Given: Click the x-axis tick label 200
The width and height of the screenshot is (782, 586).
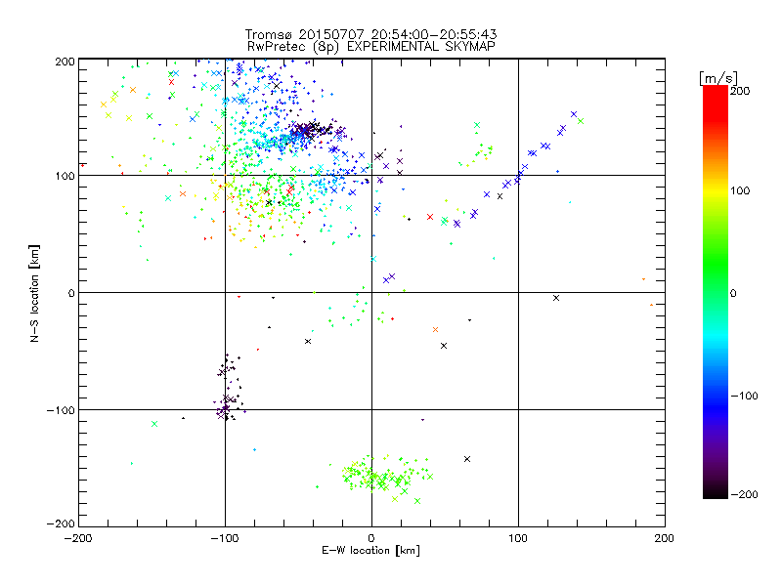Looking at the screenshot, I should pos(665,538).
